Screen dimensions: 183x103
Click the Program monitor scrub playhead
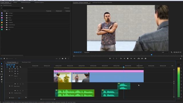coord(152,55)
